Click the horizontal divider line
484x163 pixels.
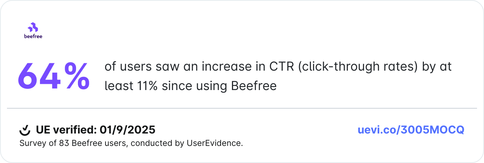click(242, 108)
